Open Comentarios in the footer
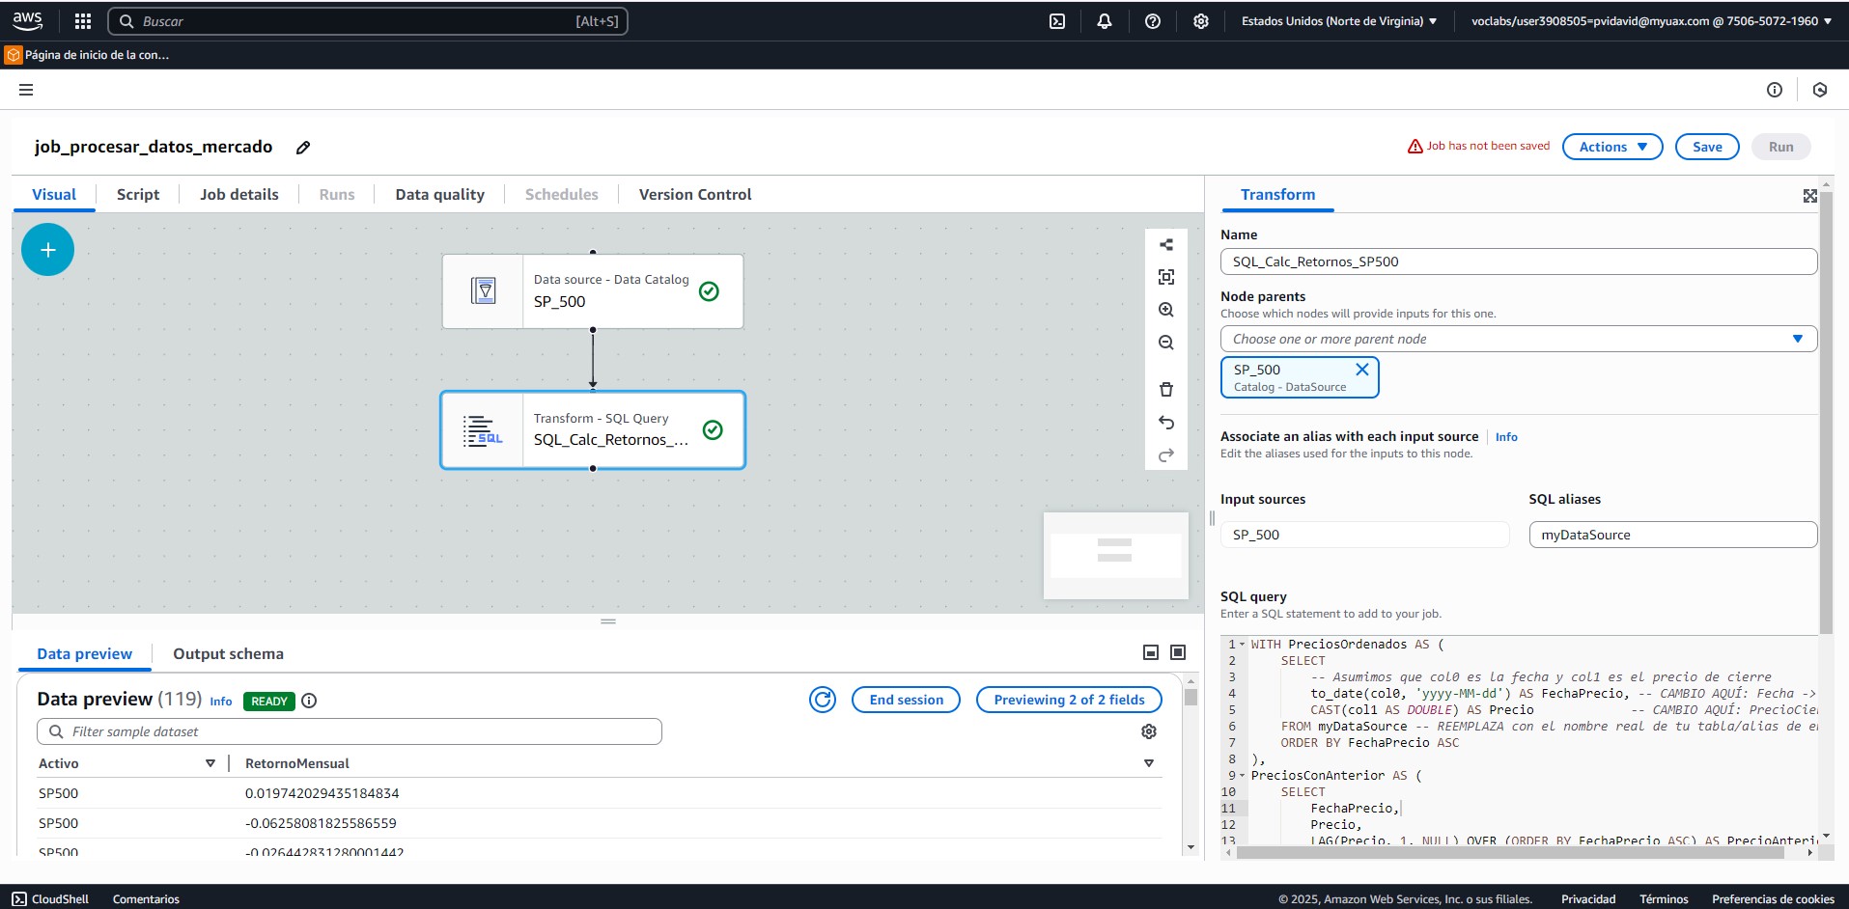Image resolution: width=1849 pixels, height=909 pixels. pos(146,898)
